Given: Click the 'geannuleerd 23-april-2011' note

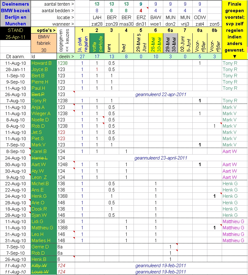Looking at the screenshot, I should coord(161,158).
